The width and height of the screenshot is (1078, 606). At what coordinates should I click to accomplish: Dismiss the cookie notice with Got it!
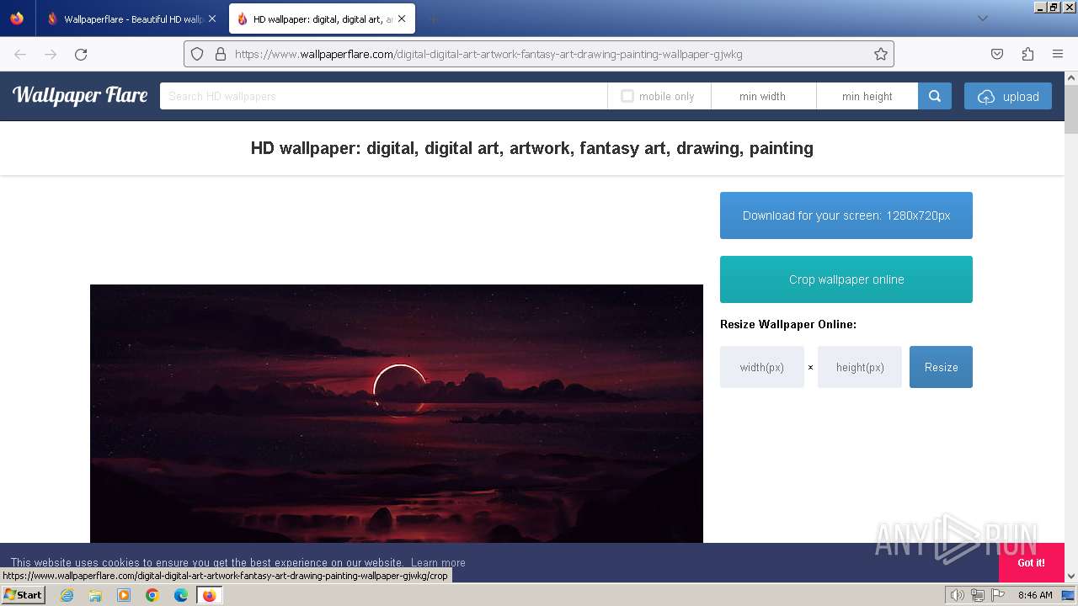tap(1031, 562)
